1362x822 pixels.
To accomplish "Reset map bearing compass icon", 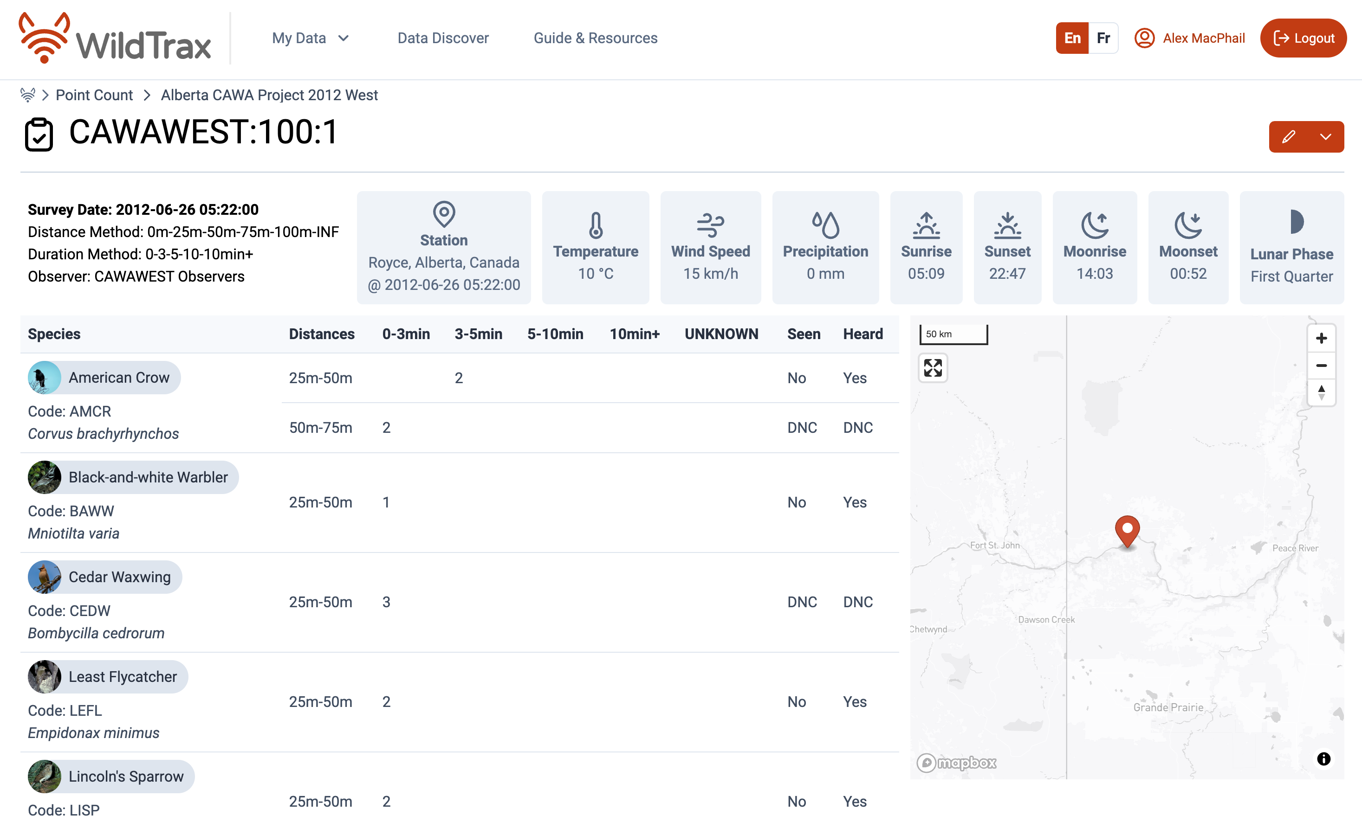I will (1321, 393).
